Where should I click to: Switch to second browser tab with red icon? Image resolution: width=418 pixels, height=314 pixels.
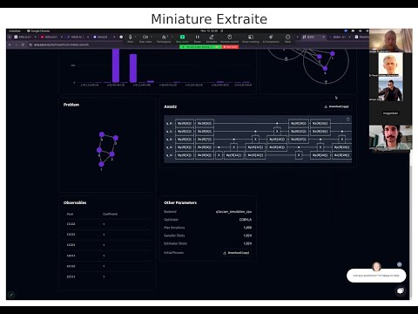click(51, 37)
